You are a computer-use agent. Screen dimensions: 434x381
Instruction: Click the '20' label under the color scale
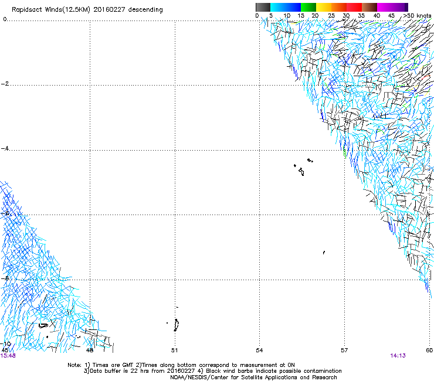[x=315, y=16]
